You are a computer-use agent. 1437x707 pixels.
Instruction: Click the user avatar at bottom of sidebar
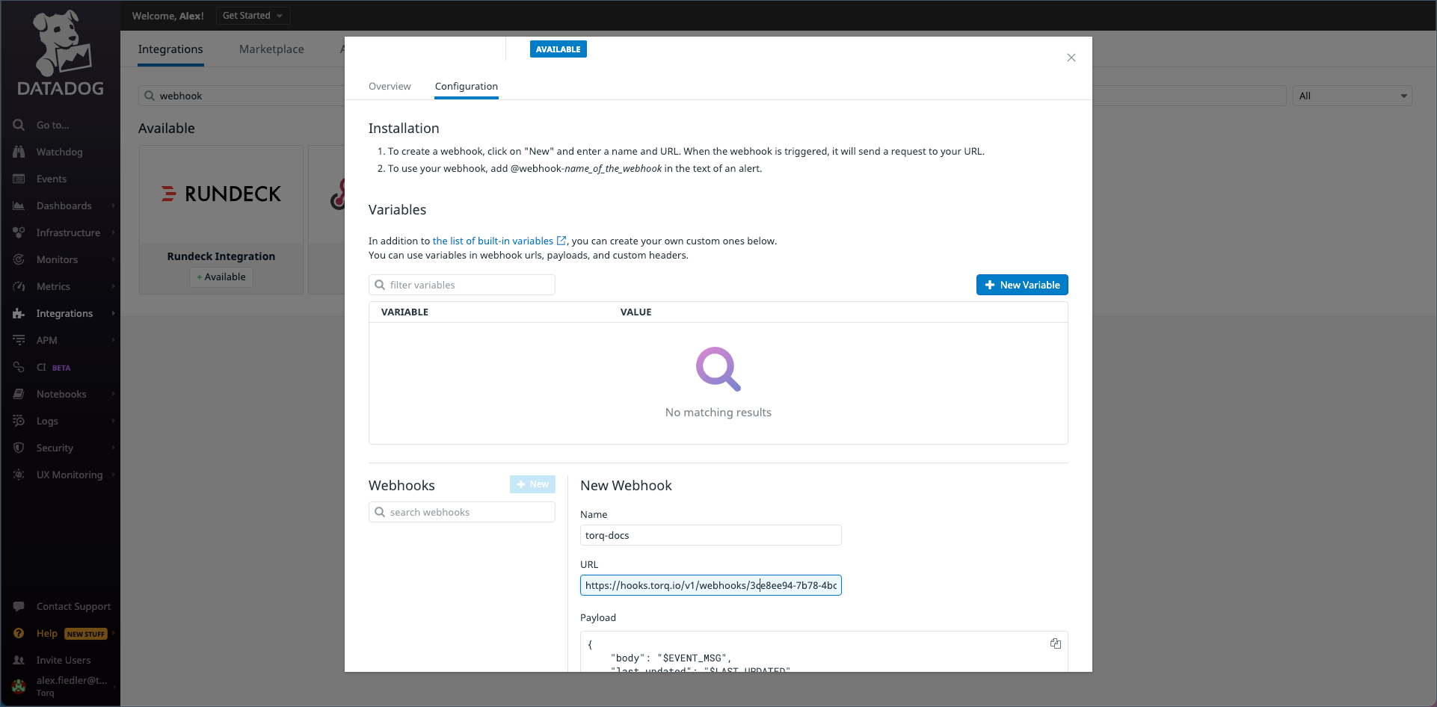pos(19,686)
